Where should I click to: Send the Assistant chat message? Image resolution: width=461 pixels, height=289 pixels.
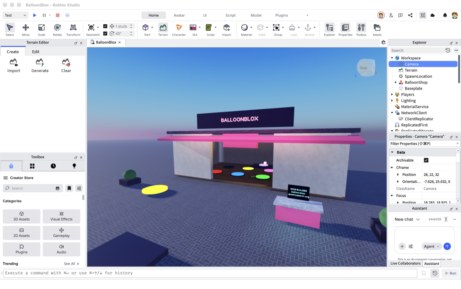pos(447,246)
